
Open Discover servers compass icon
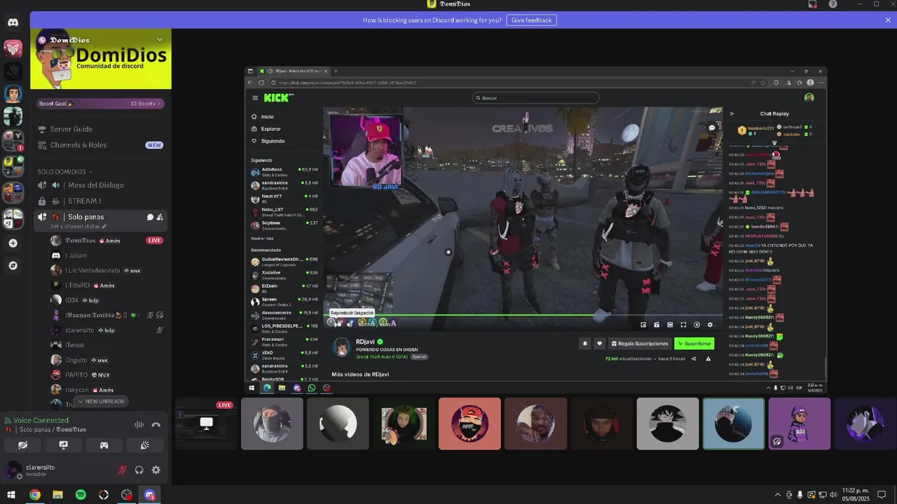pyautogui.click(x=13, y=265)
